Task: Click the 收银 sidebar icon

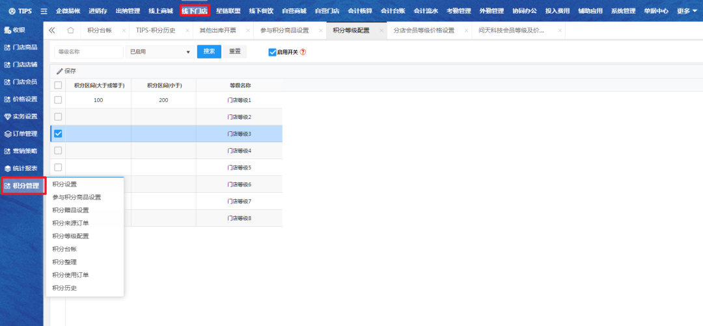Action: point(8,30)
